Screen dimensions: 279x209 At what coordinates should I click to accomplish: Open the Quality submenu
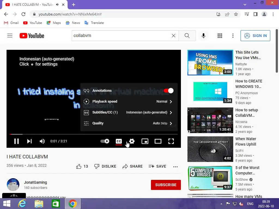129,123
